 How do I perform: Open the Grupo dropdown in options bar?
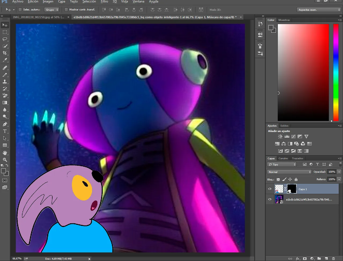(x=52, y=10)
